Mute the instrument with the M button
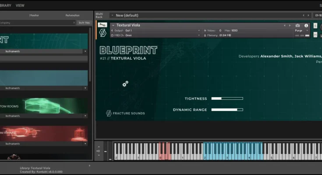Screen dimensions: 322x175 [x=315, y=35]
